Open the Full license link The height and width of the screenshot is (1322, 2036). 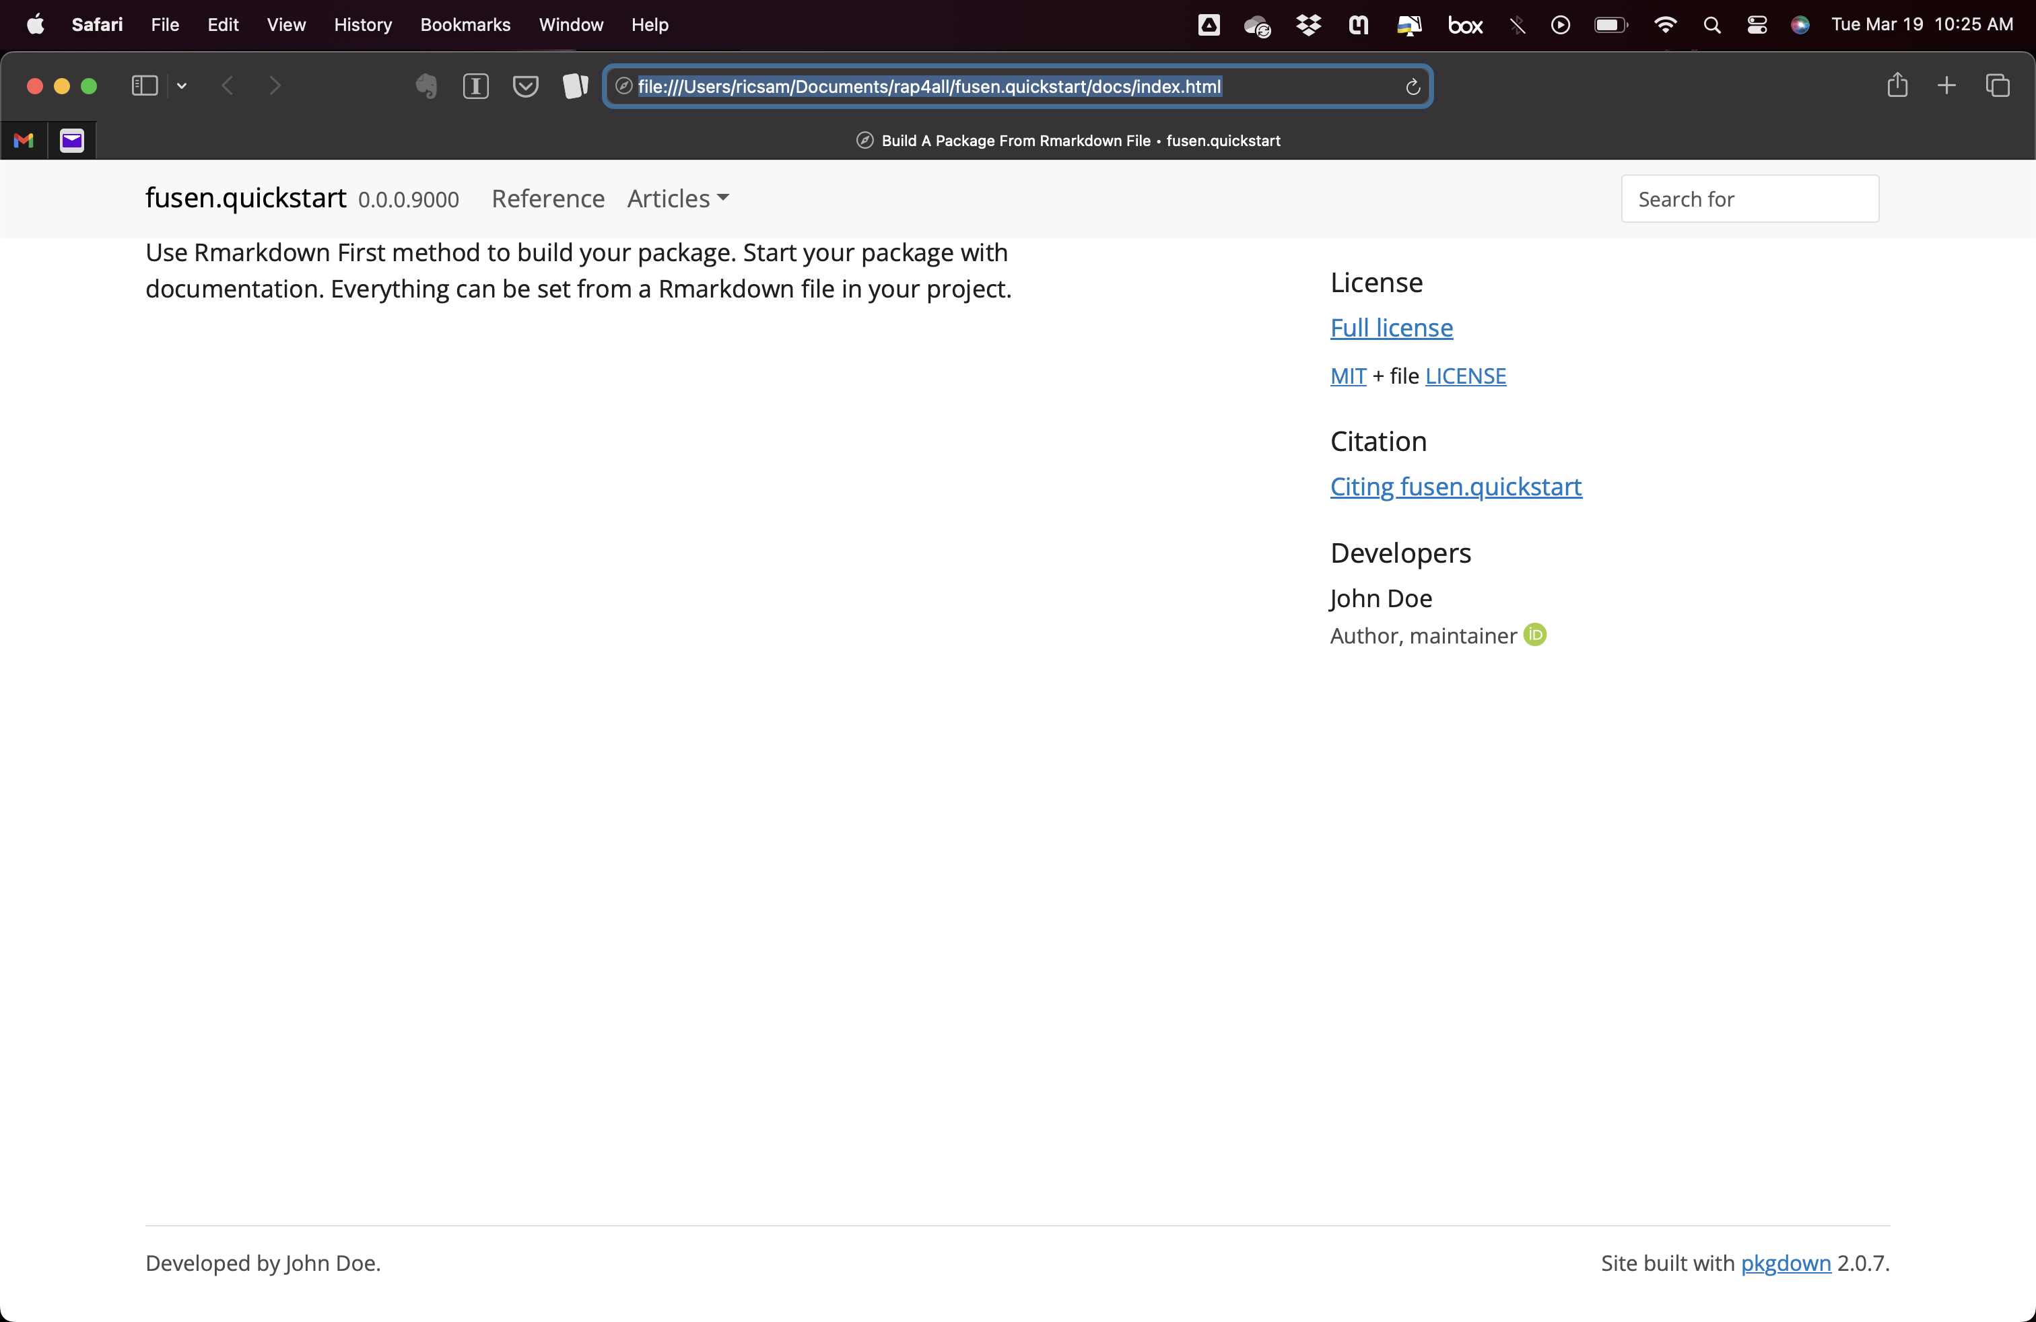[x=1391, y=328]
